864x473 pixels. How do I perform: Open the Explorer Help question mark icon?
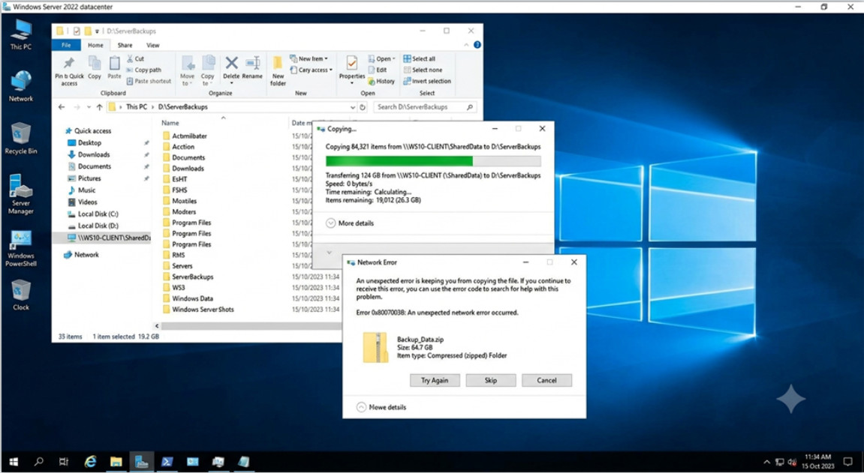[x=477, y=45]
